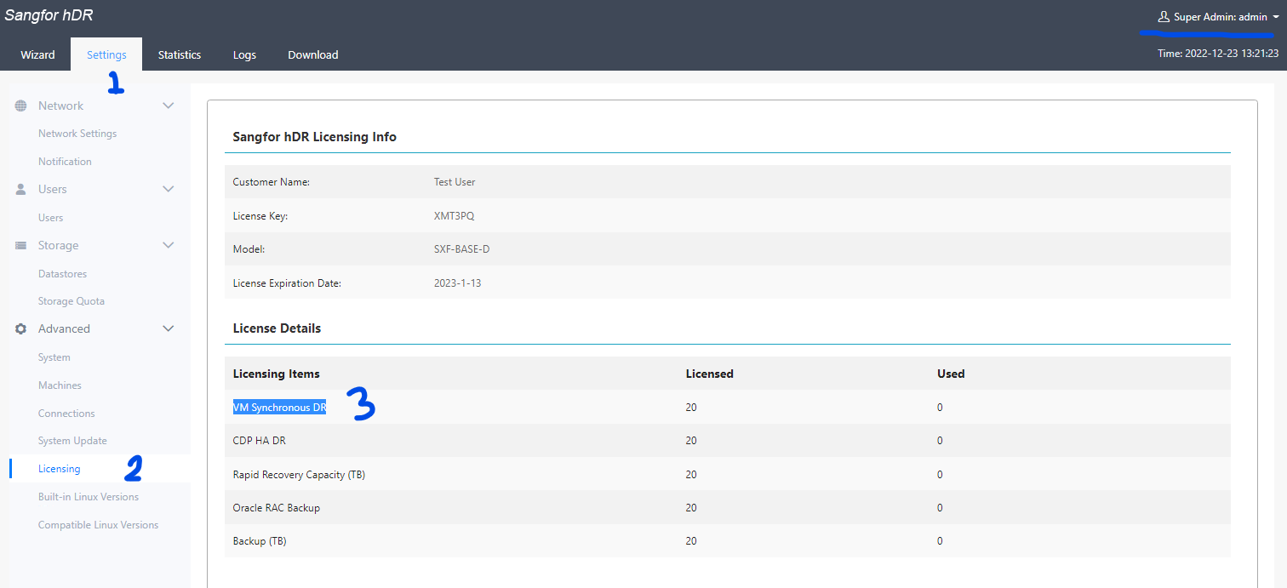Click the Storage icon in sidebar
Screen dimensions: 1287x588
pyautogui.click(x=21, y=245)
